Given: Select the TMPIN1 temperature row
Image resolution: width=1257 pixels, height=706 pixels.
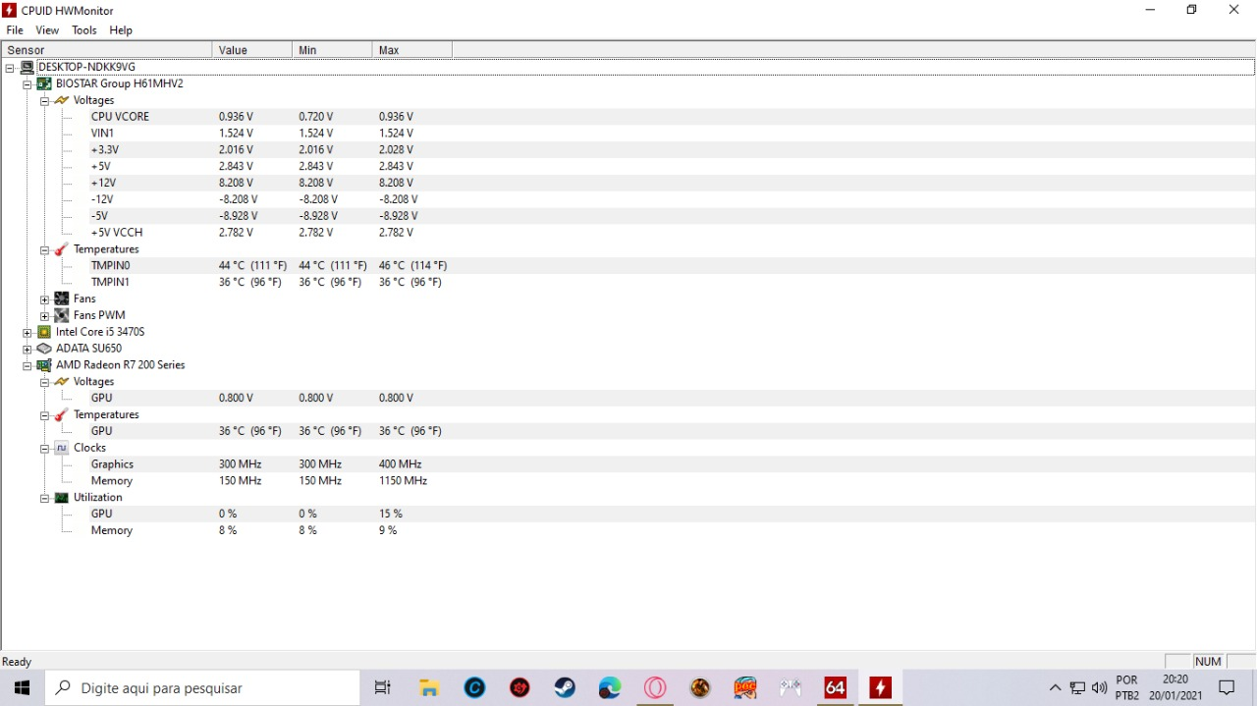Looking at the screenshot, I should (628, 282).
